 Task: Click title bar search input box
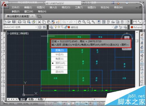pos(63,3)
